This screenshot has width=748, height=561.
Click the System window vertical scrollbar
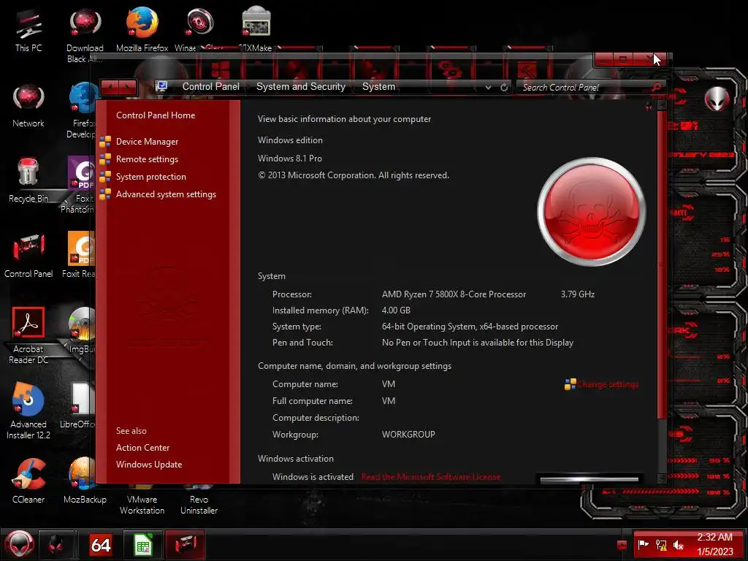(661, 264)
